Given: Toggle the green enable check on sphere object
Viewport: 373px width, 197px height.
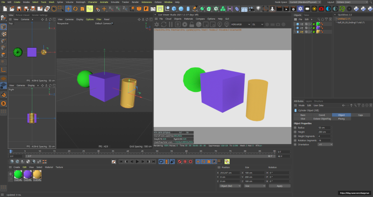Looking at the screenshot, I should tap(311, 24).
